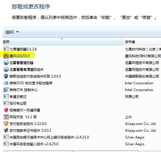Viewport: 161px width, 152px height.
Task: Click publisher 七易时代科技（北京） cell
Action: pyautogui.click(x=143, y=49)
